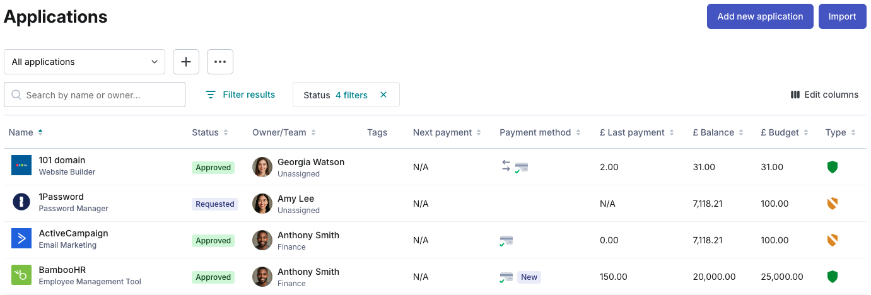Click the Approved badge in ActiveCampaign row
The width and height of the screenshot is (871, 295).
(213, 241)
